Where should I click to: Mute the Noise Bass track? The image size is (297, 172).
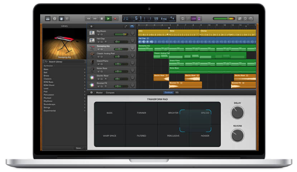(x=98, y=72)
